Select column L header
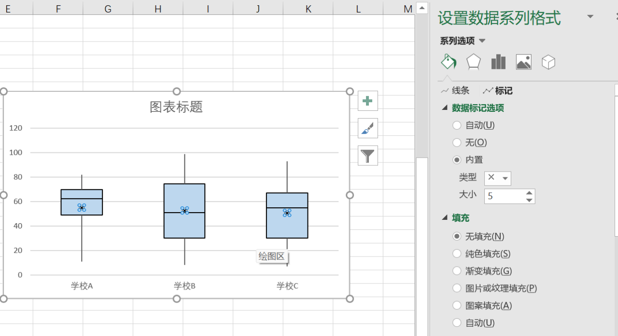This screenshot has height=336, width=618. click(358, 9)
